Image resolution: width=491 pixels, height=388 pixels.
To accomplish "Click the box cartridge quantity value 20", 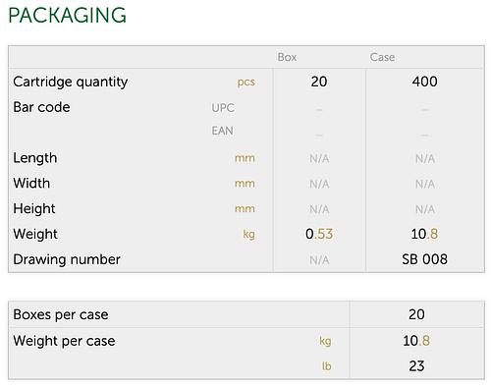I will [x=319, y=82].
